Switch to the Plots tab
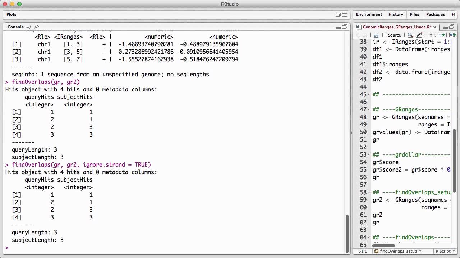This screenshot has width=460, height=258. (11, 14)
